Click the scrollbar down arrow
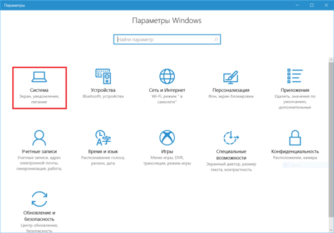Screen dimensions: 334x233 click(331, 230)
